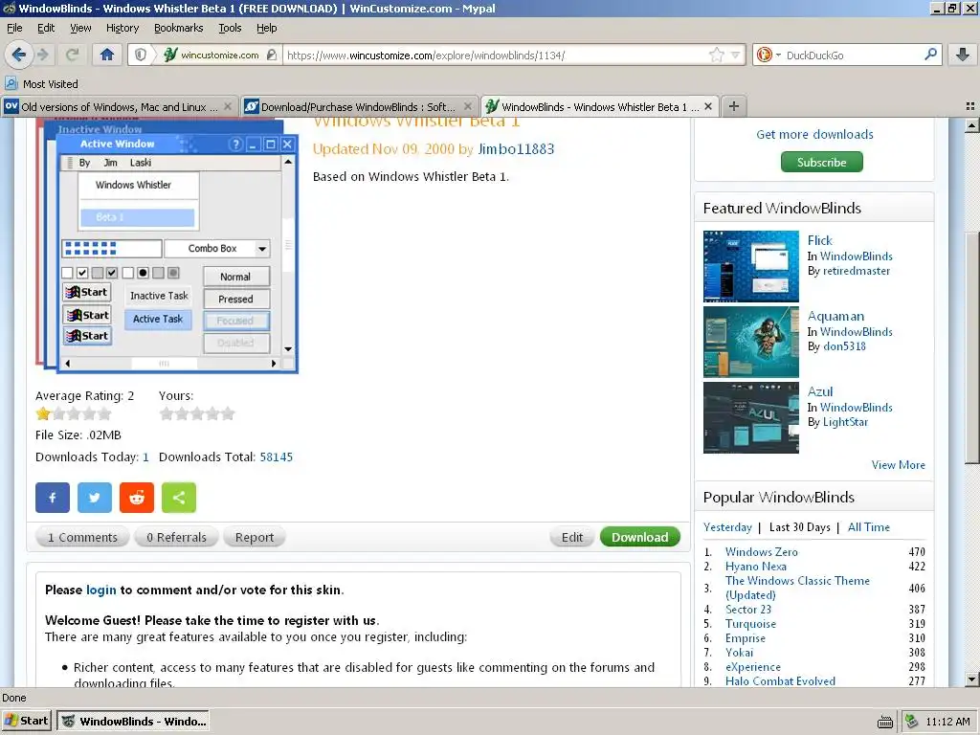Open a new tab with plus button
This screenshot has height=735, width=980.
(734, 107)
